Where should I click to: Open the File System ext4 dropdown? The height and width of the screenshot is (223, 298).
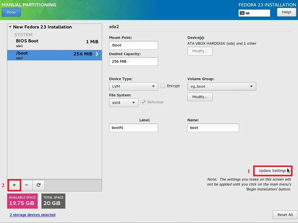point(124,103)
